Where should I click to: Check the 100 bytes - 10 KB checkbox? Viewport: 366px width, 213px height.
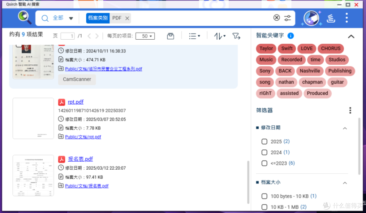(x=264, y=196)
